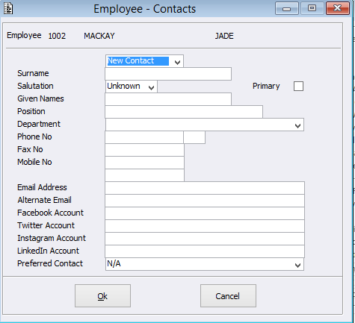This screenshot has height=323, width=355.
Task: Select the Instagram Account field
Action: [x=205, y=239]
